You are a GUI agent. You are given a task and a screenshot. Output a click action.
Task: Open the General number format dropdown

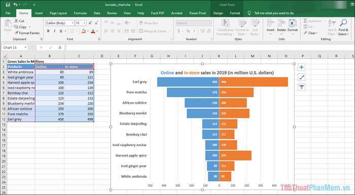(x=209, y=23)
